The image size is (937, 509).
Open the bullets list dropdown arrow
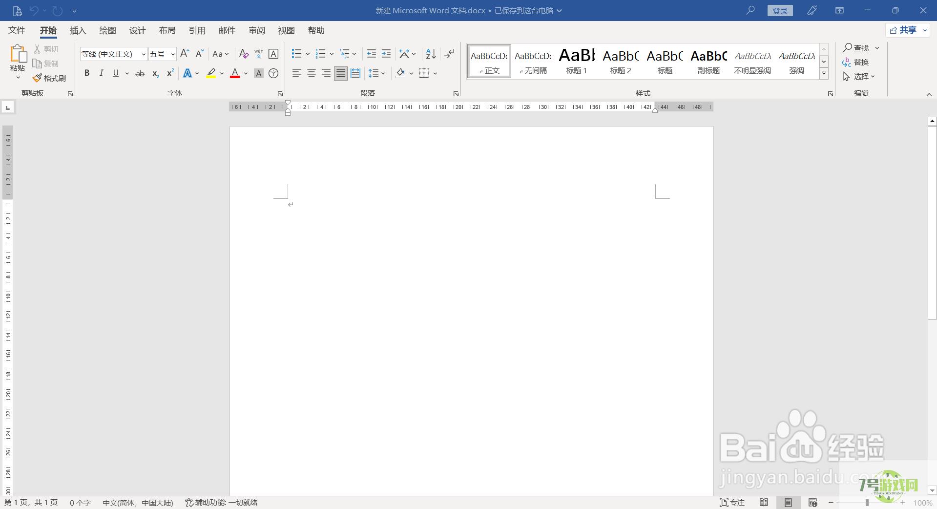[x=308, y=54]
